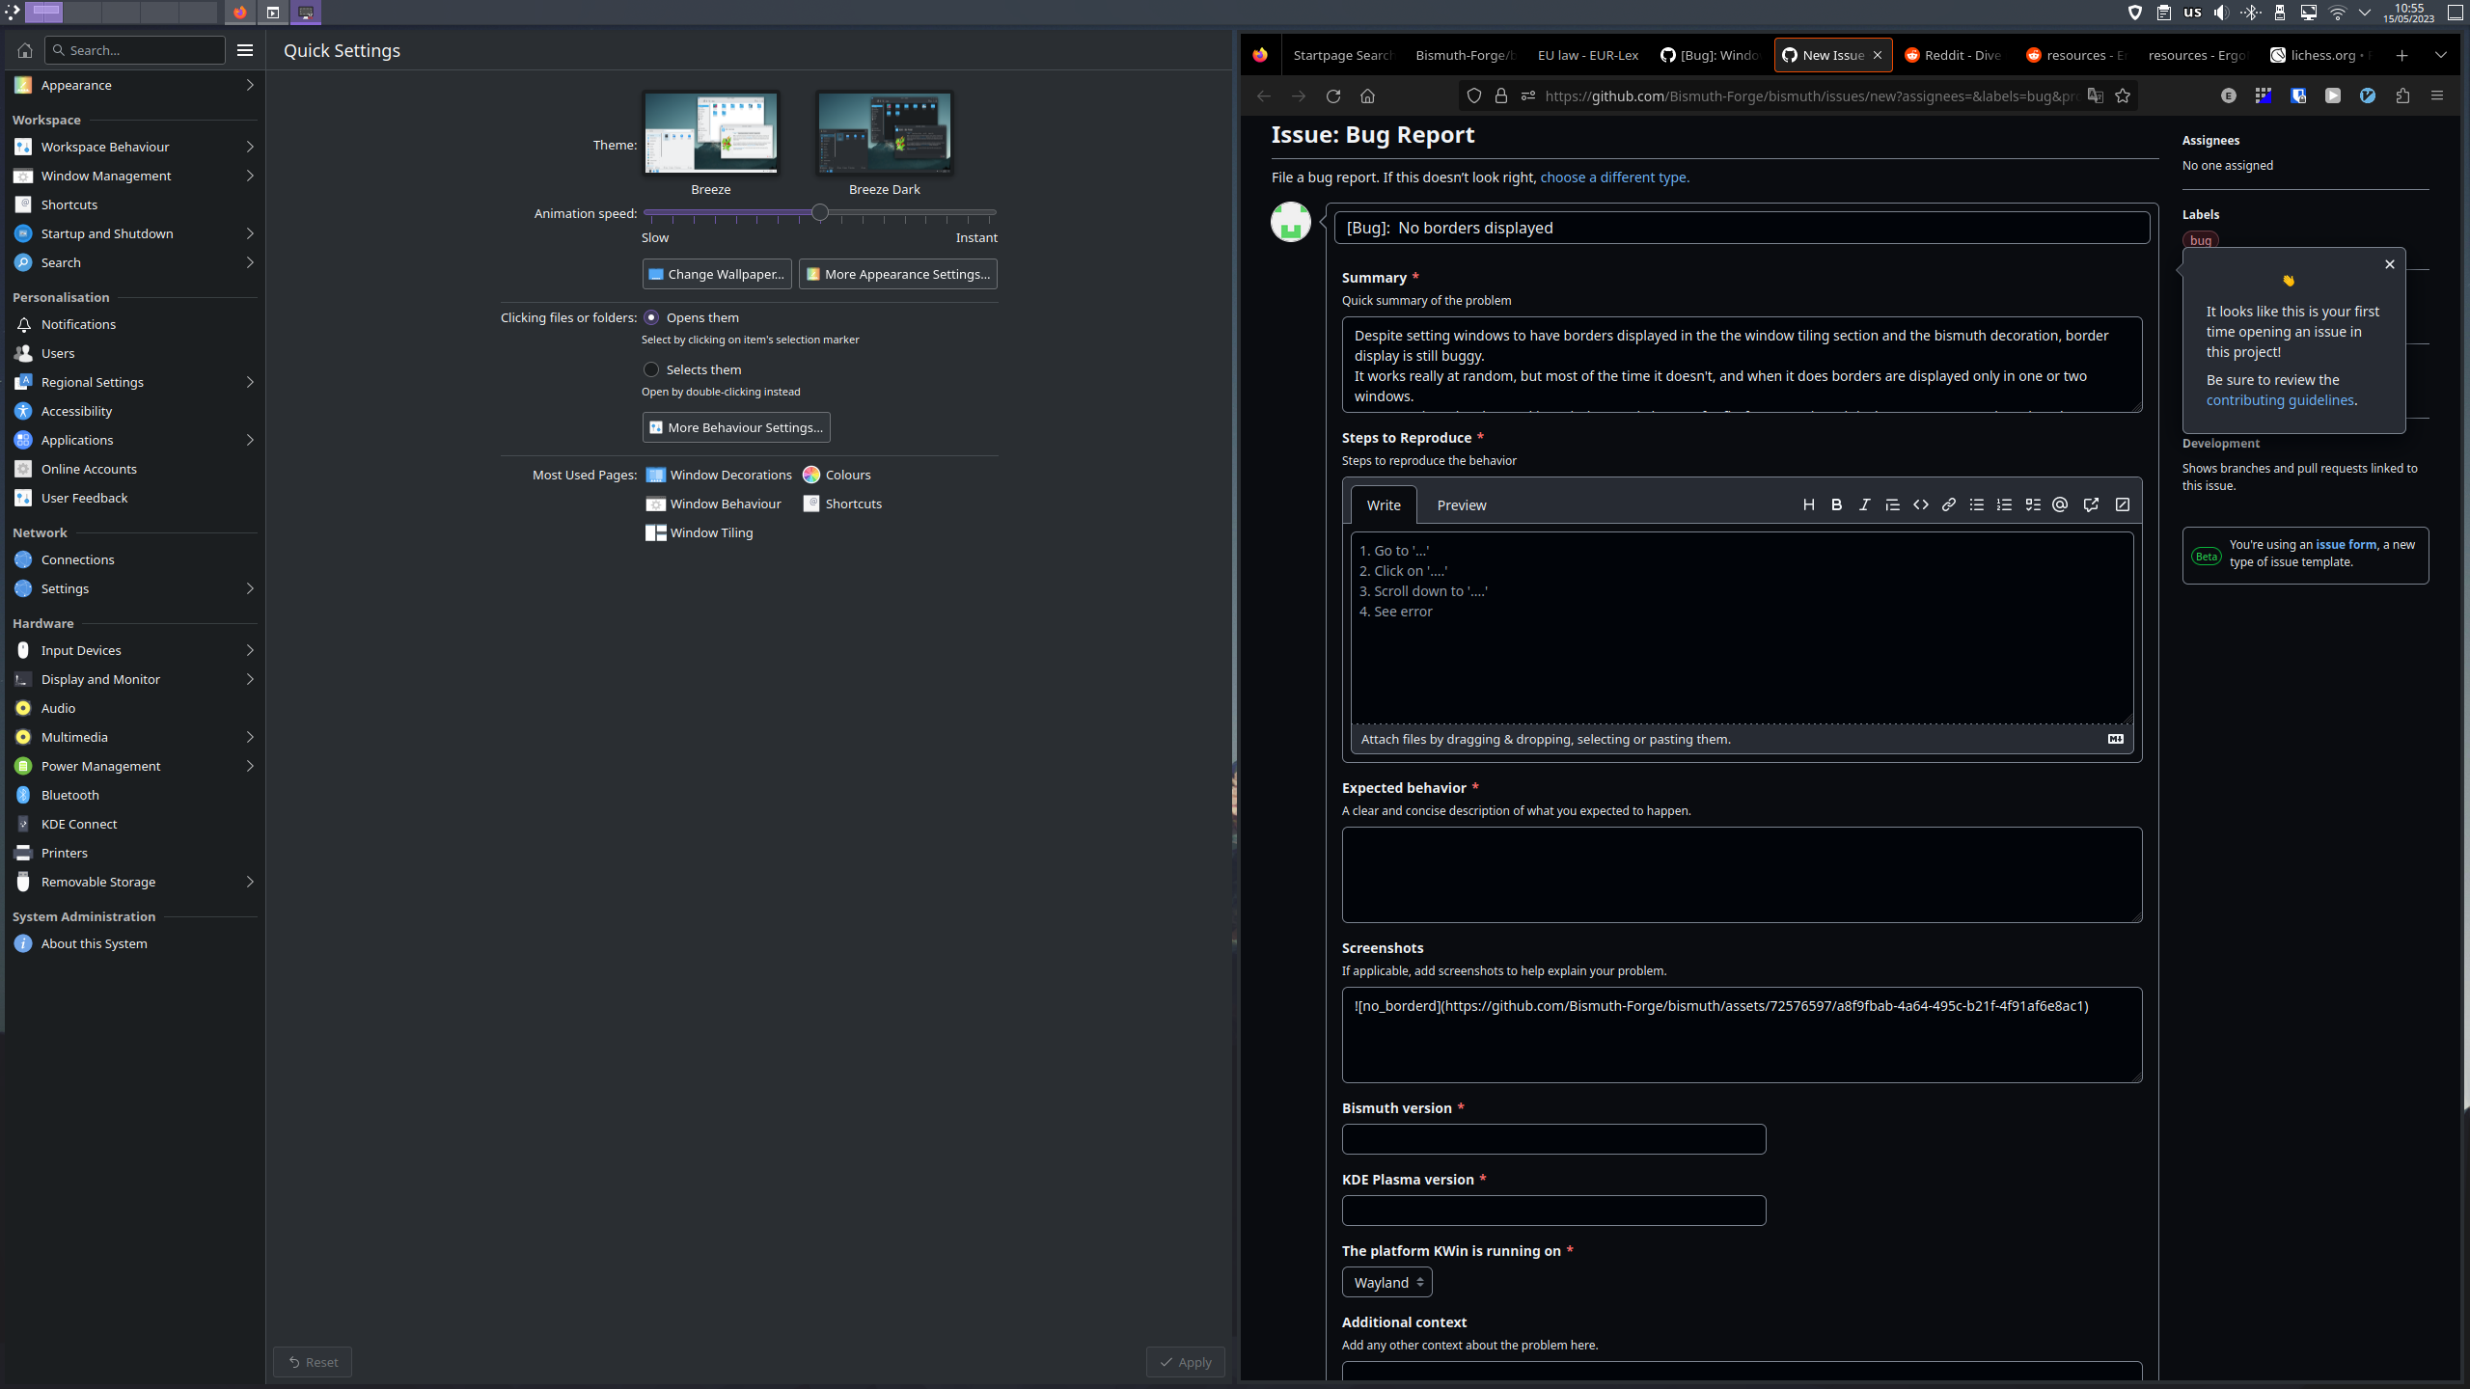Image resolution: width=2470 pixels, height=1389 pixels.
Task: Expand the Power Management settings entry
Action: (x=100, y=765)
